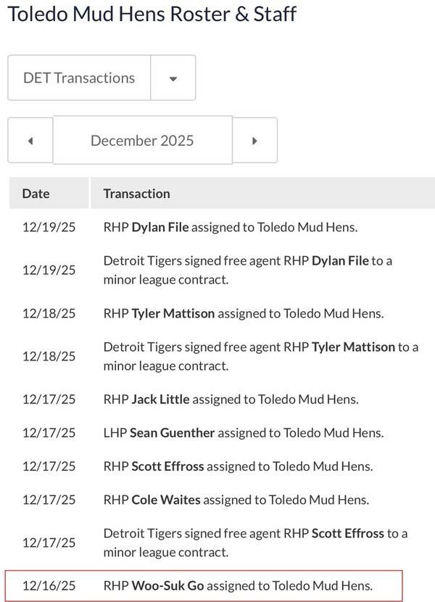435x602 pixels.
Task: Open Dylan File link in assigned row
Action: (x=159, y=227)
